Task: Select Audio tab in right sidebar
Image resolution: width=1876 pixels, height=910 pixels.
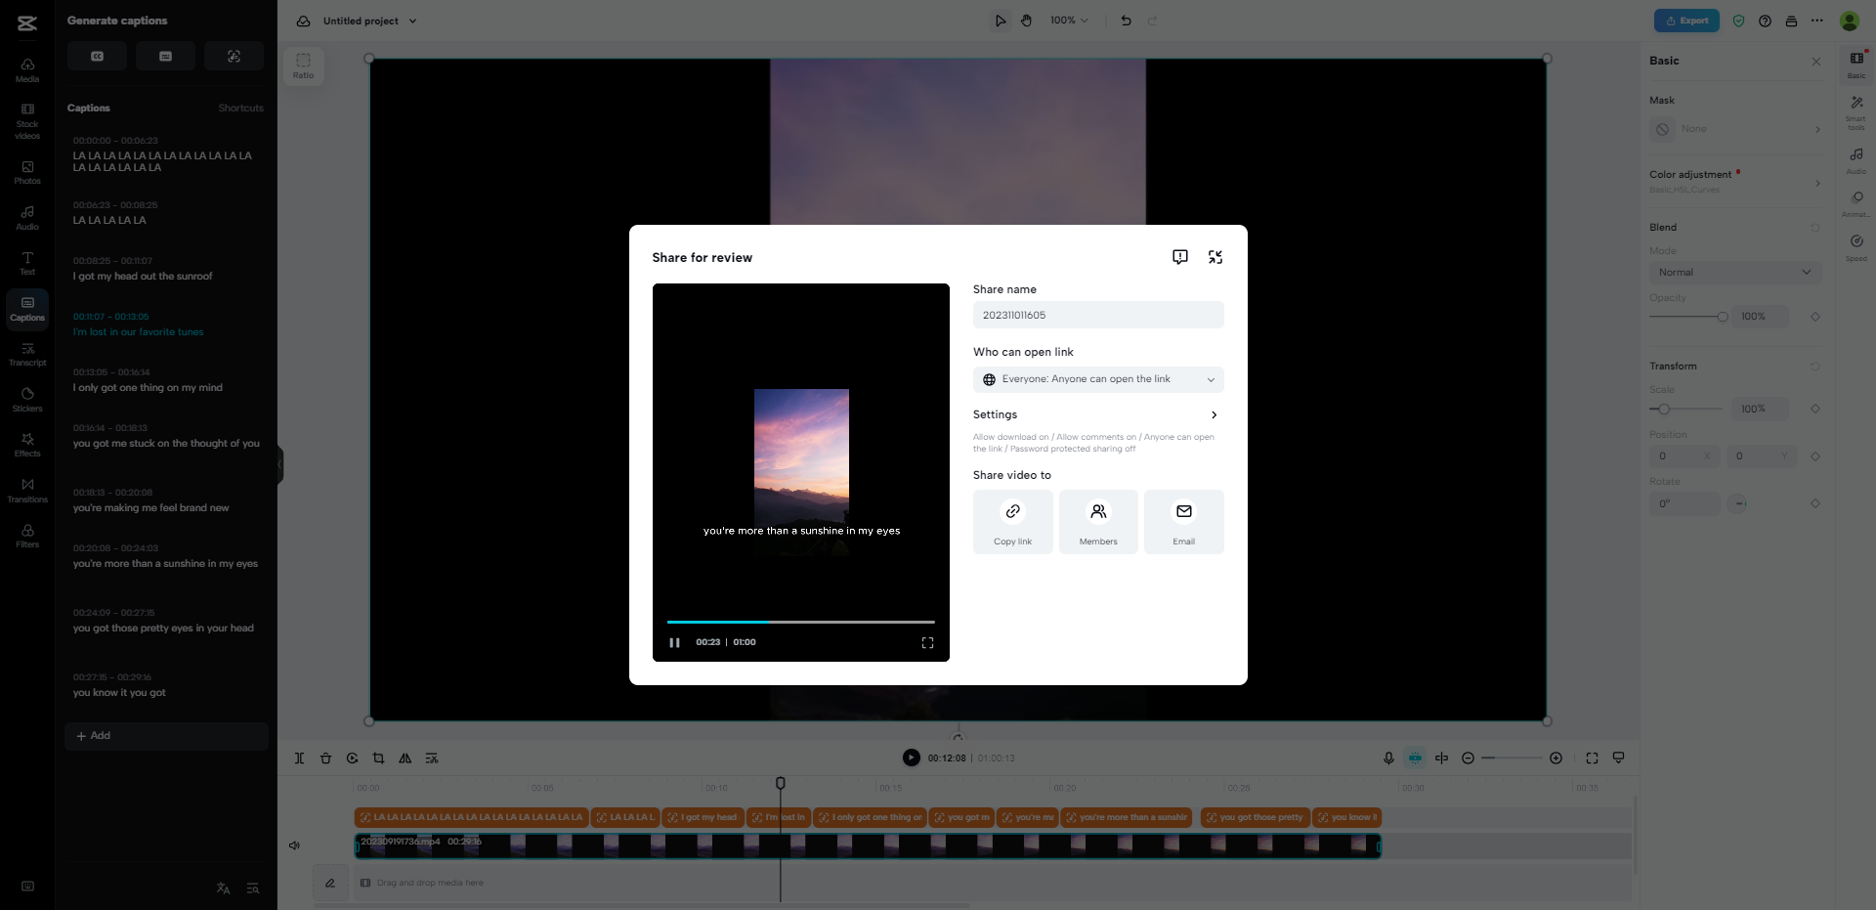Action: click(x=1856, y=160)
